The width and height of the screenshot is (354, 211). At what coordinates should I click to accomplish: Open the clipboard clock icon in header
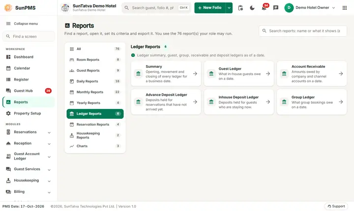(240, 8)
